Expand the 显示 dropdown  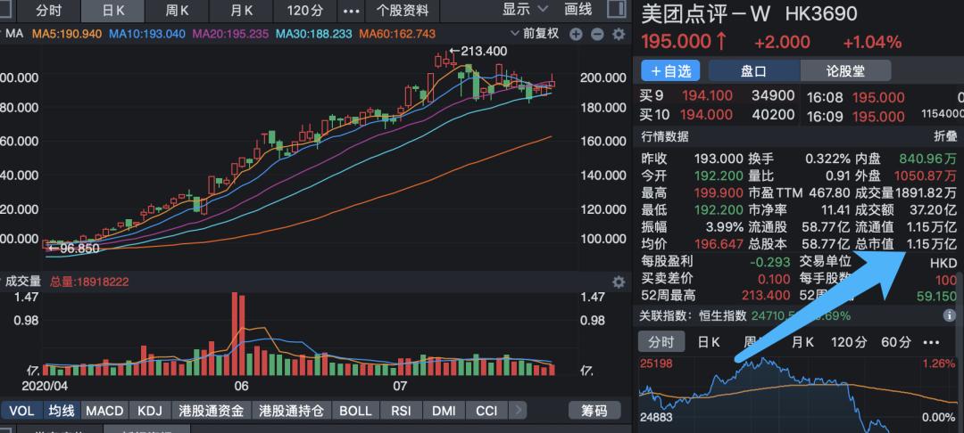coord(525,10)
